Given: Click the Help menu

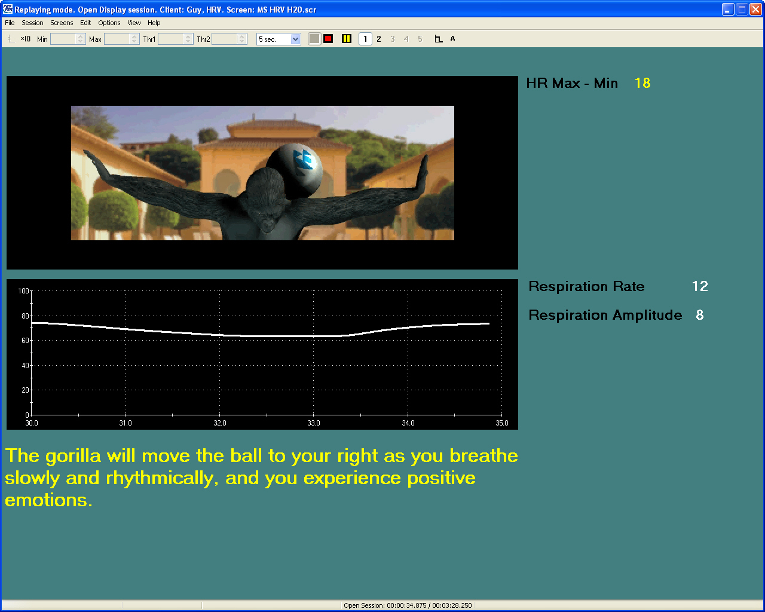Looking at the screenshot, I should pos(154,23).
